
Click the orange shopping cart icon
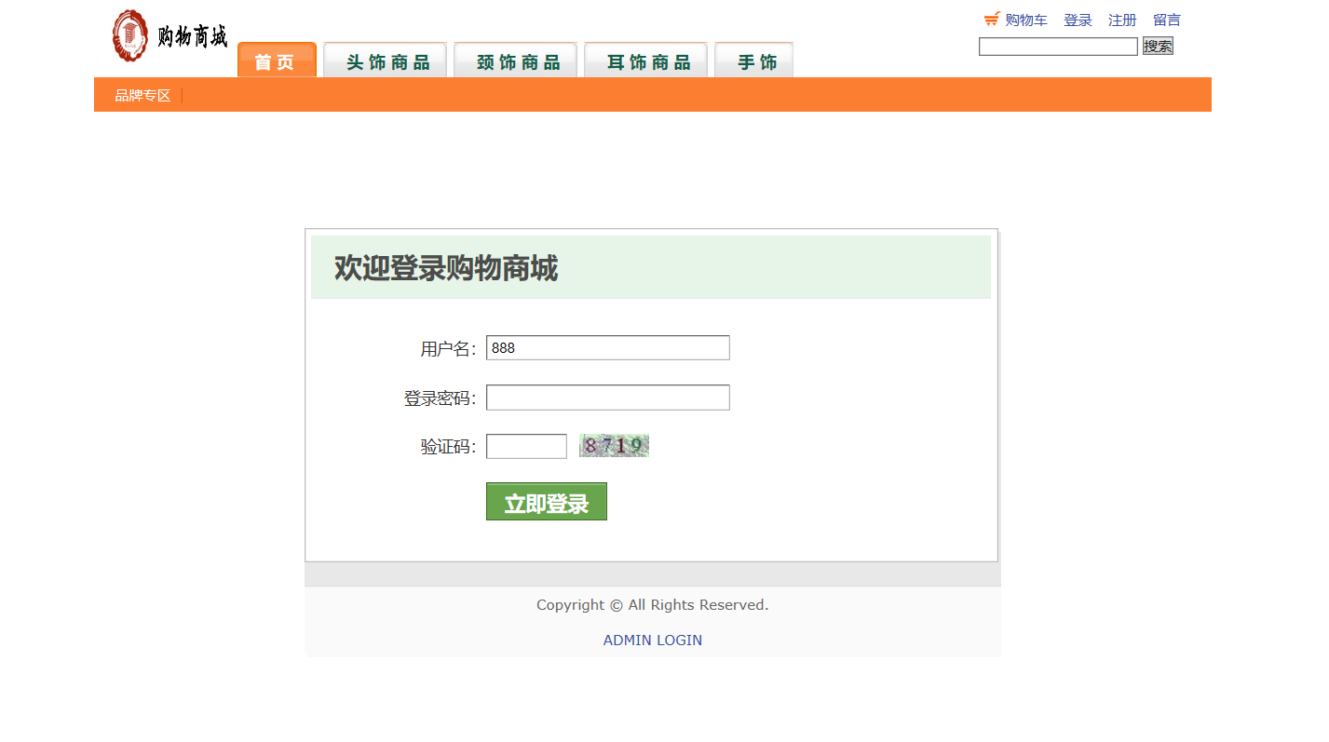[x=992, y=19]
